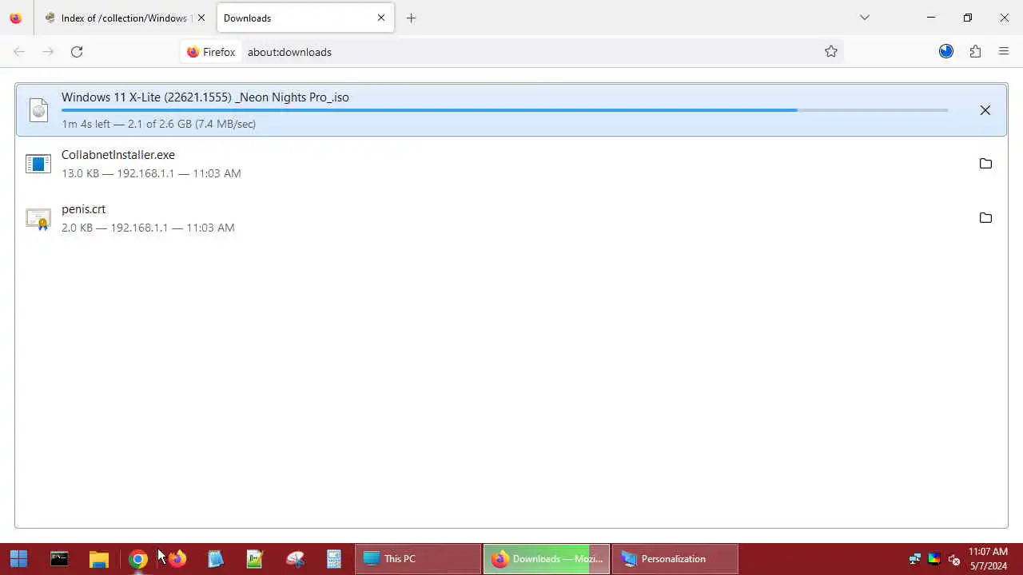
Task: Select the CollabnetInstaller.exe file name
Action: tap(118, 155)
